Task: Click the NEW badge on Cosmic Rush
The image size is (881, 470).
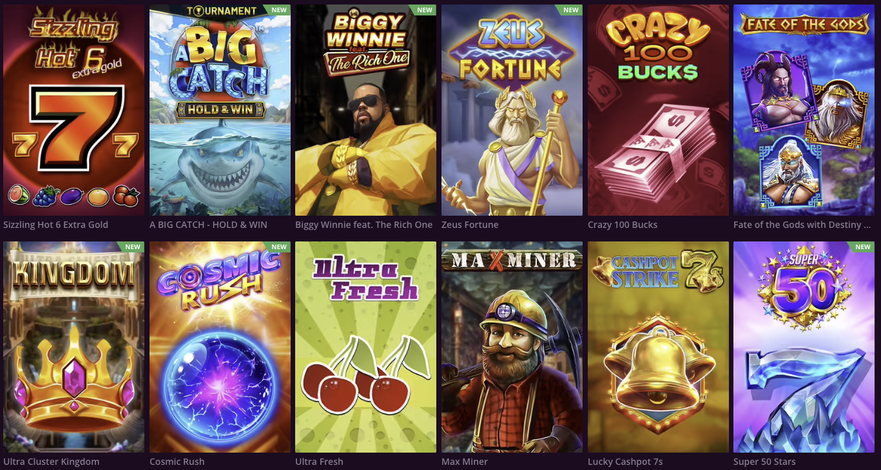Action: click(279, 247)
